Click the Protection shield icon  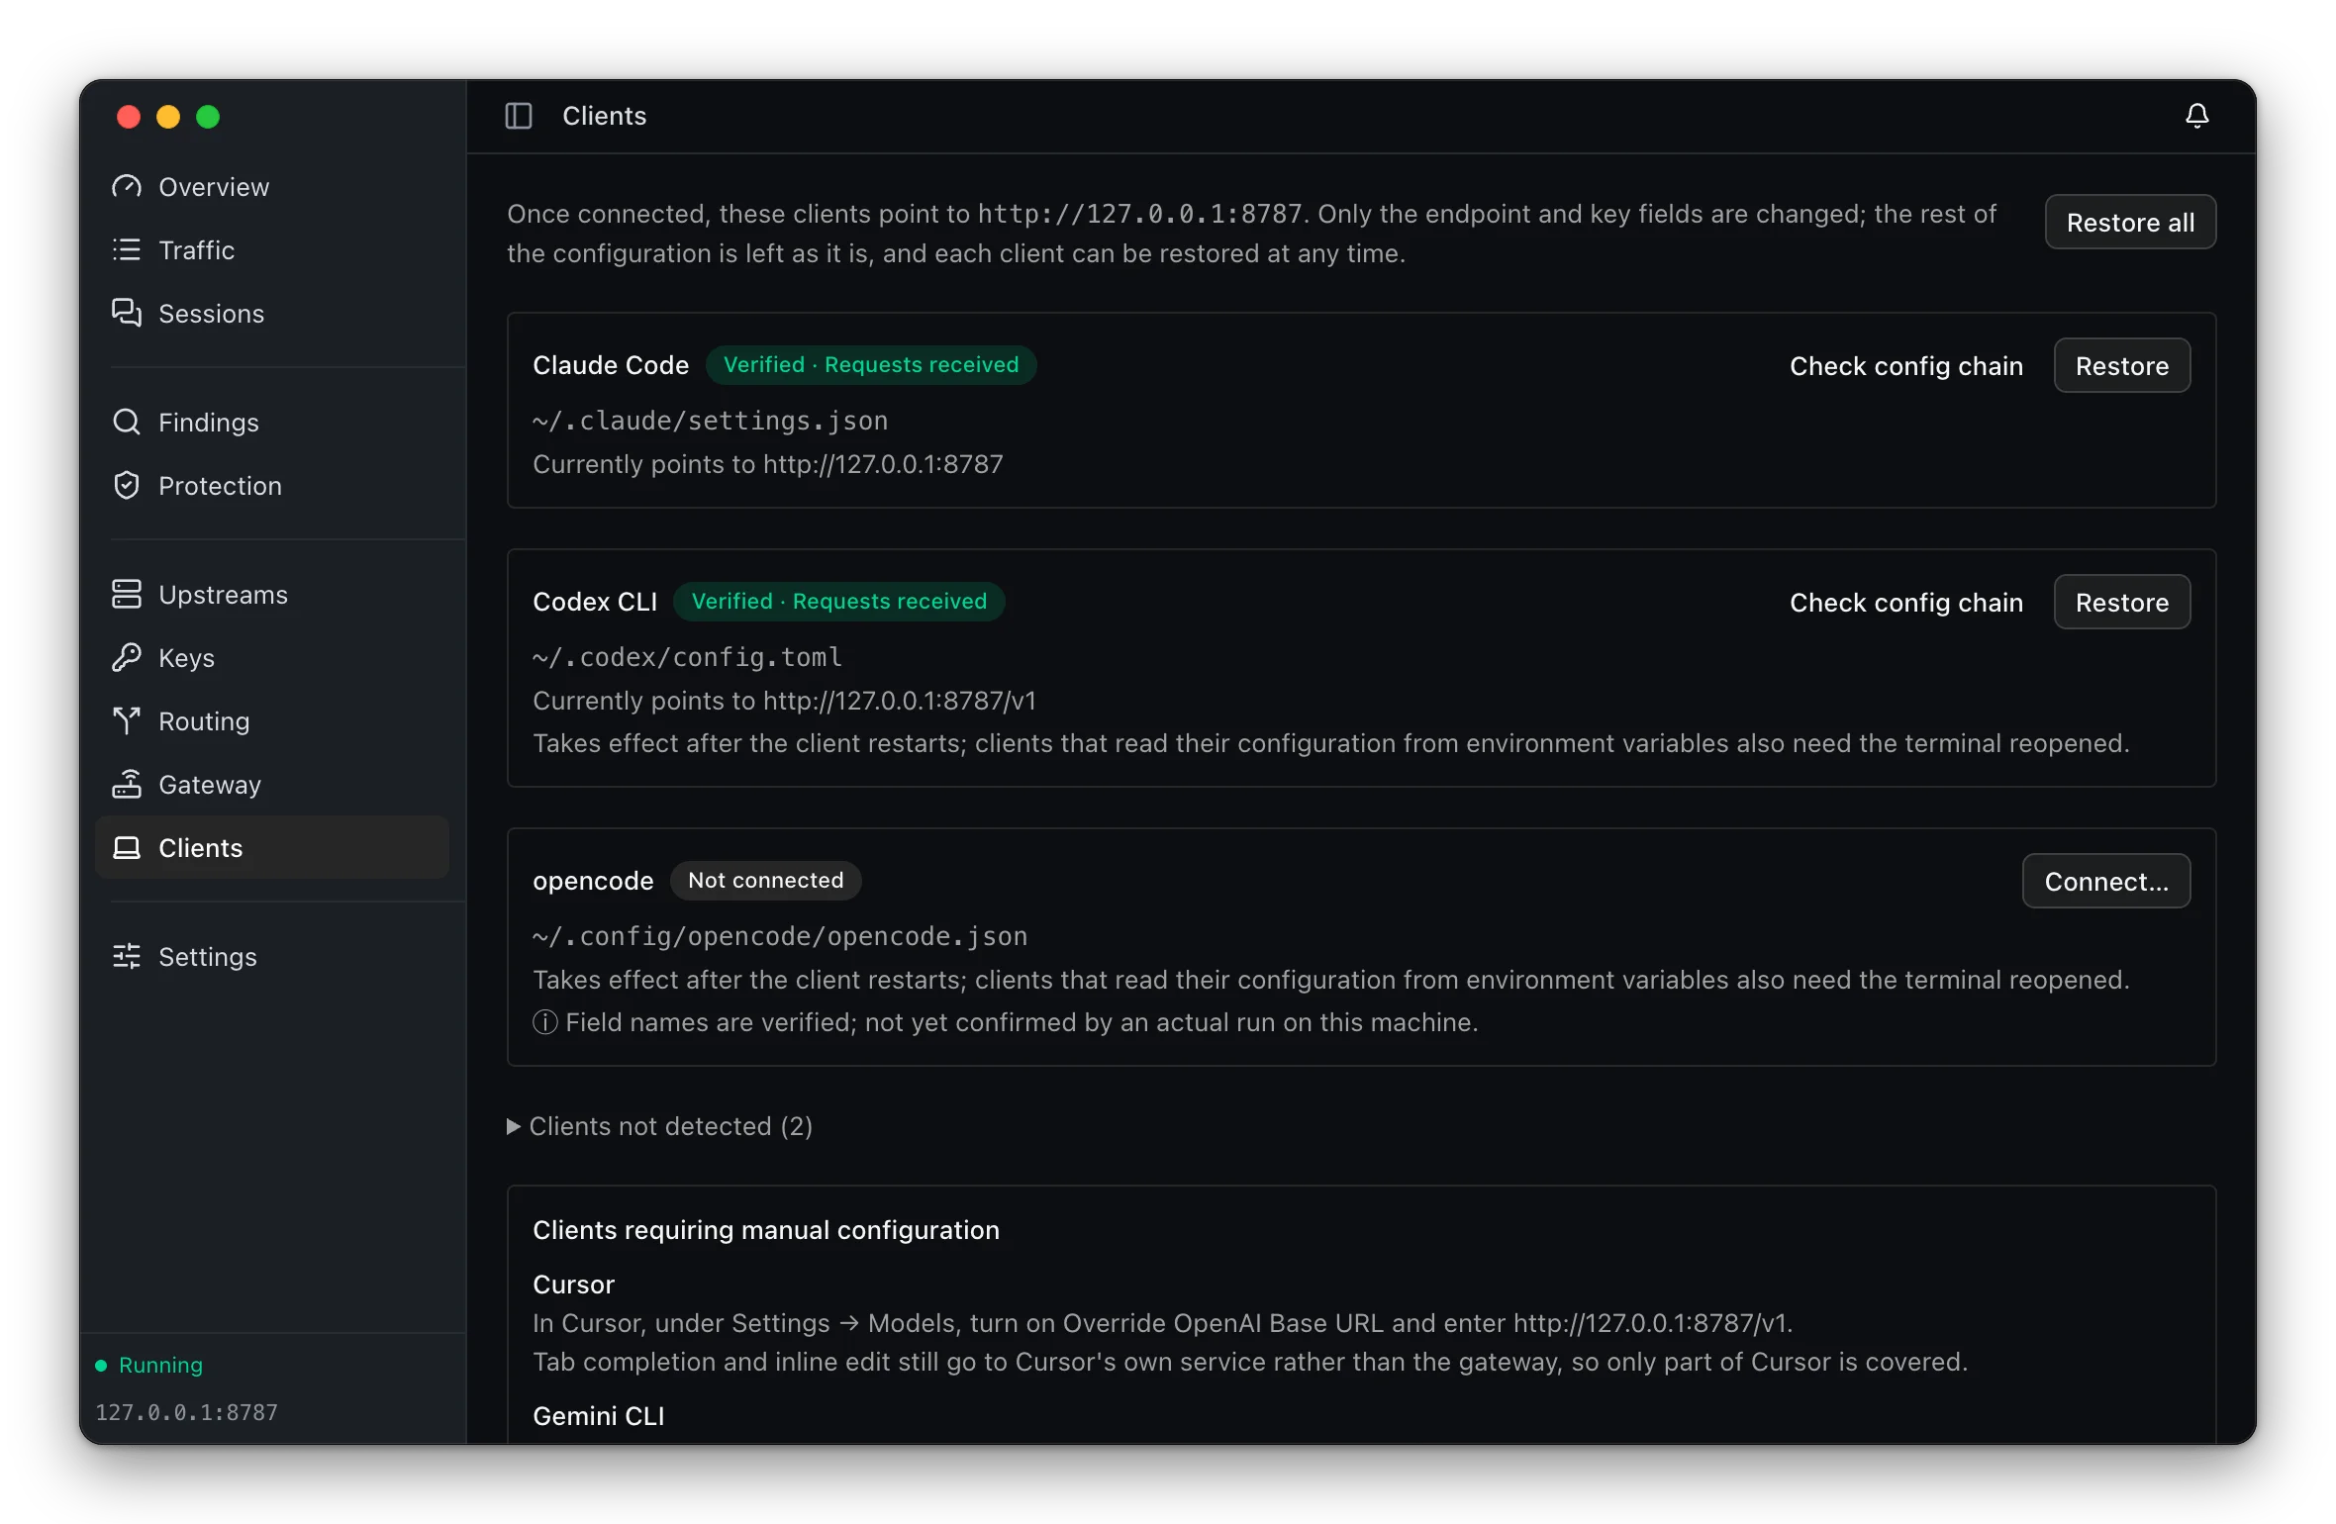(x=127, y=486)
